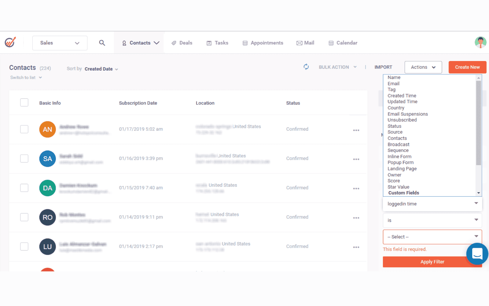Open the Calendar menu item

tap(343, 43)
